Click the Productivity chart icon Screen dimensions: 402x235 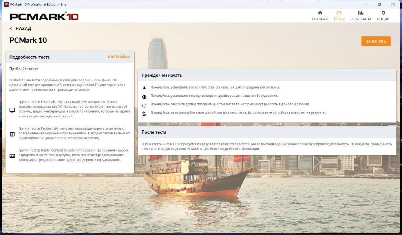(x=12, y=134)
